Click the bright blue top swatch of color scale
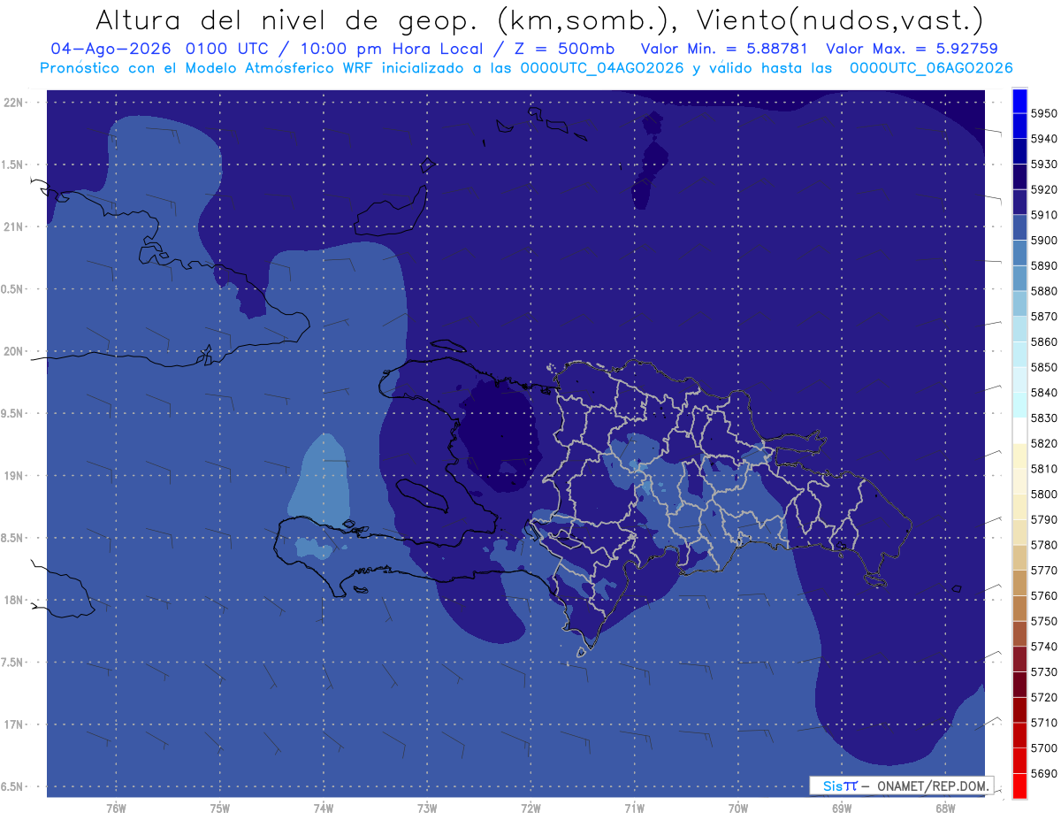Viewport: 1061px width, 820px height. (1019, 99)
